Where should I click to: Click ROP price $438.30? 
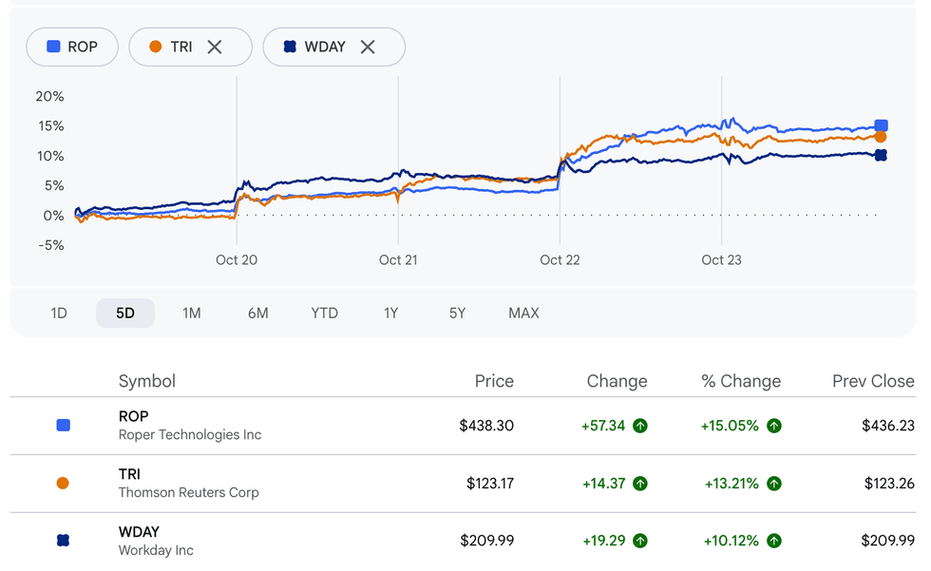click(x=486, y=426)
